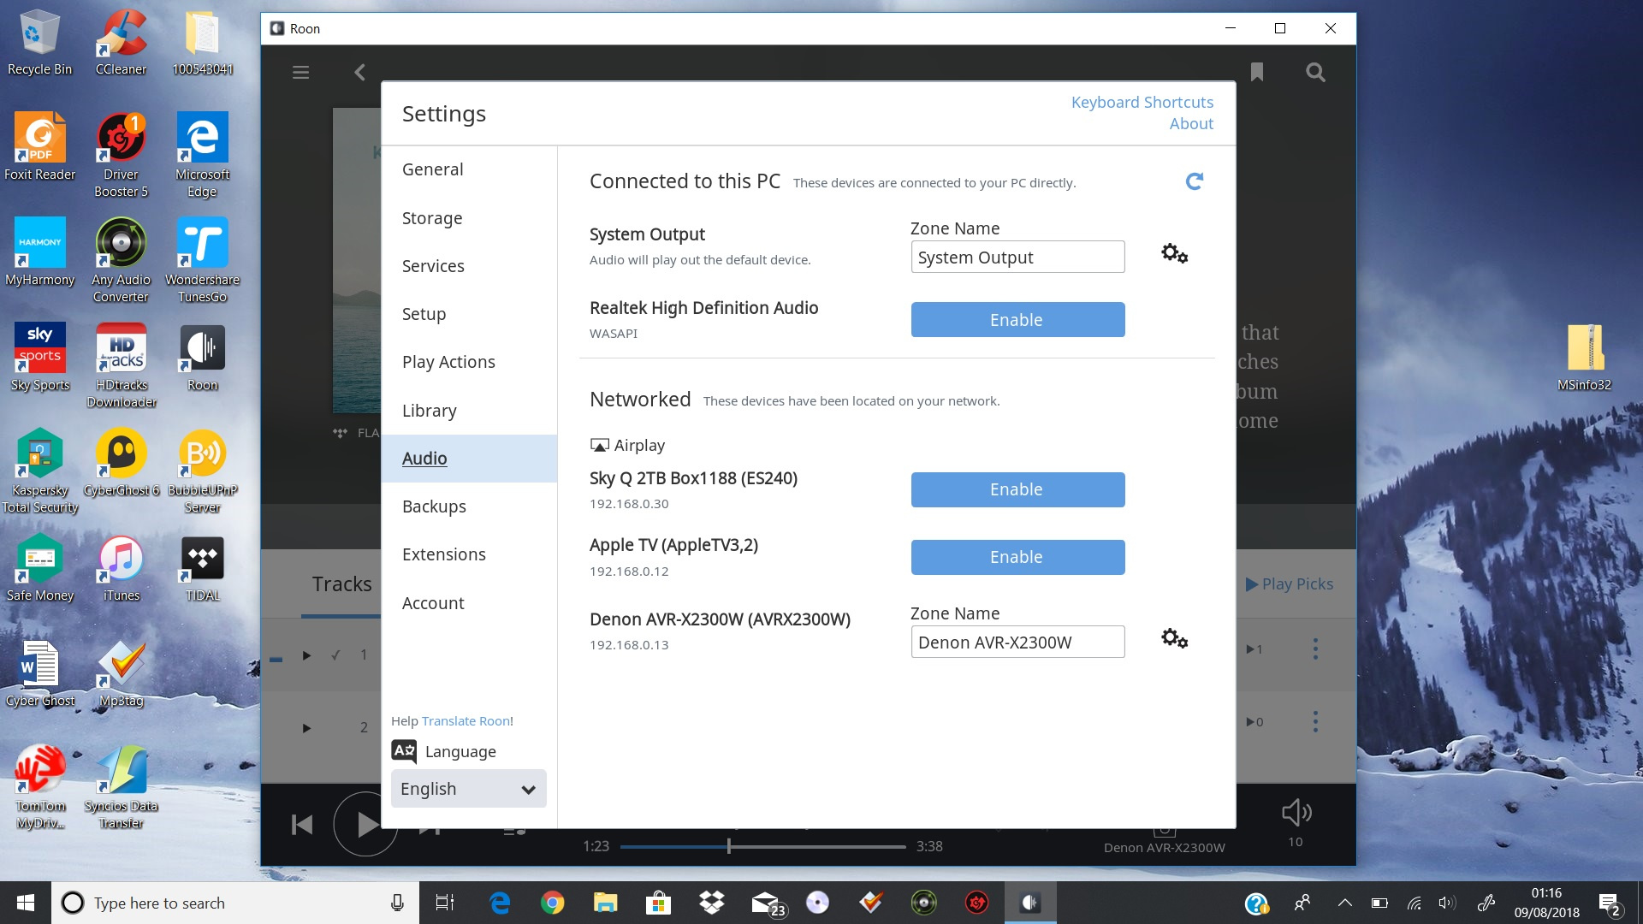This screenshot has width=1643, height=924.
Task: Open the Action Center notifications
Action: (x=1610, y=903)
